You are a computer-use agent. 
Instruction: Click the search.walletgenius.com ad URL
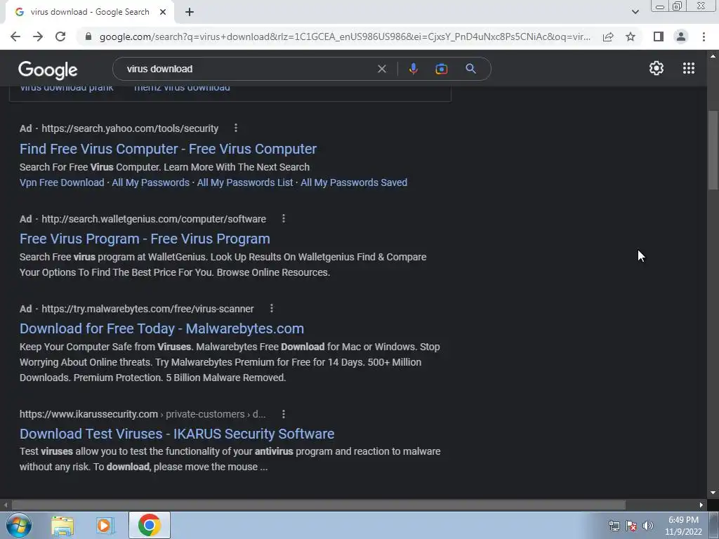click(x=154, y=219)
